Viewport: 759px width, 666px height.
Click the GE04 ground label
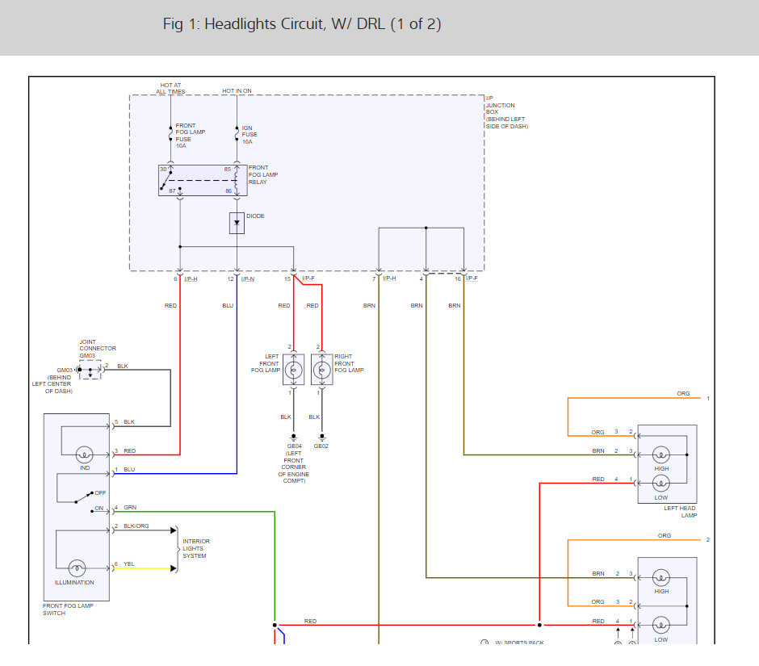(x=294, y=446)
